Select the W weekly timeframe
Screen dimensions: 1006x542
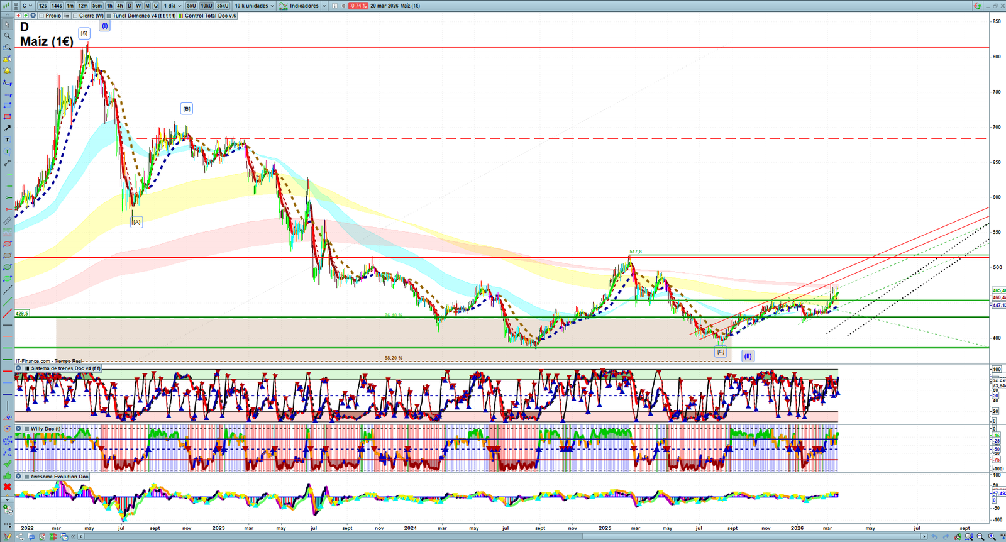pos(138,6)
